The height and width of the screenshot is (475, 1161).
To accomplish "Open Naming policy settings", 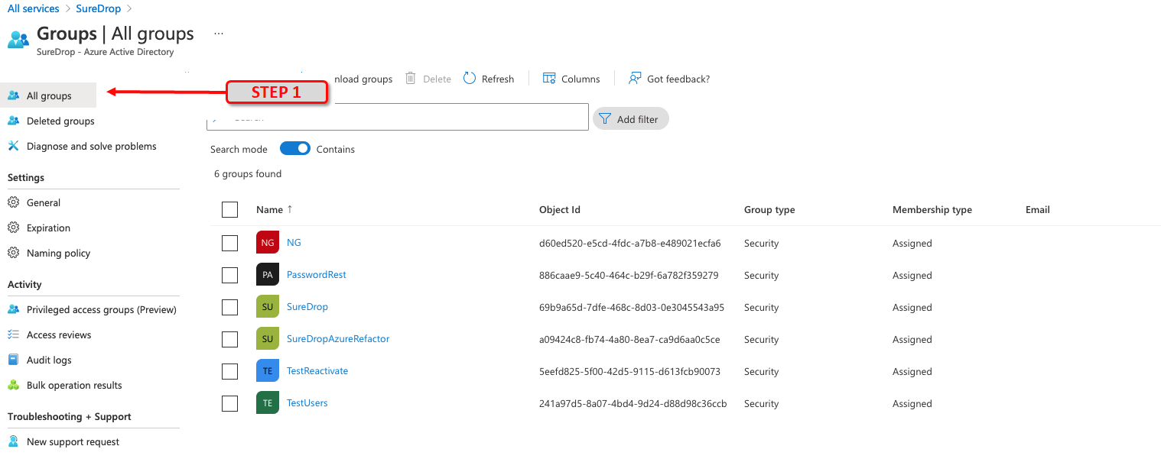I will coord(58,253).
